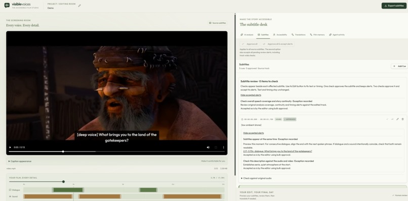Open the Agent activity tab
Image resolution: width=408 pixels, height=201 pixels.
337,34
